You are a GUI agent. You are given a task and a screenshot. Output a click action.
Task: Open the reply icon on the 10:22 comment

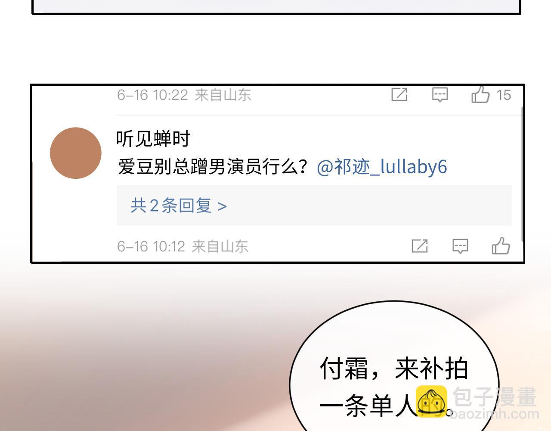click(440, 95)
